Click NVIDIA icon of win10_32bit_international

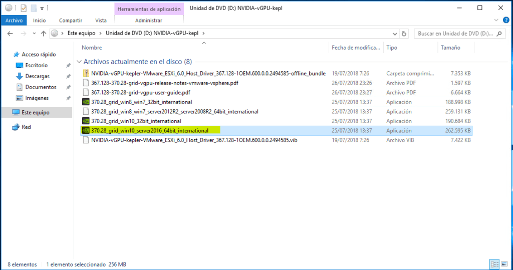tap(86, 121)
